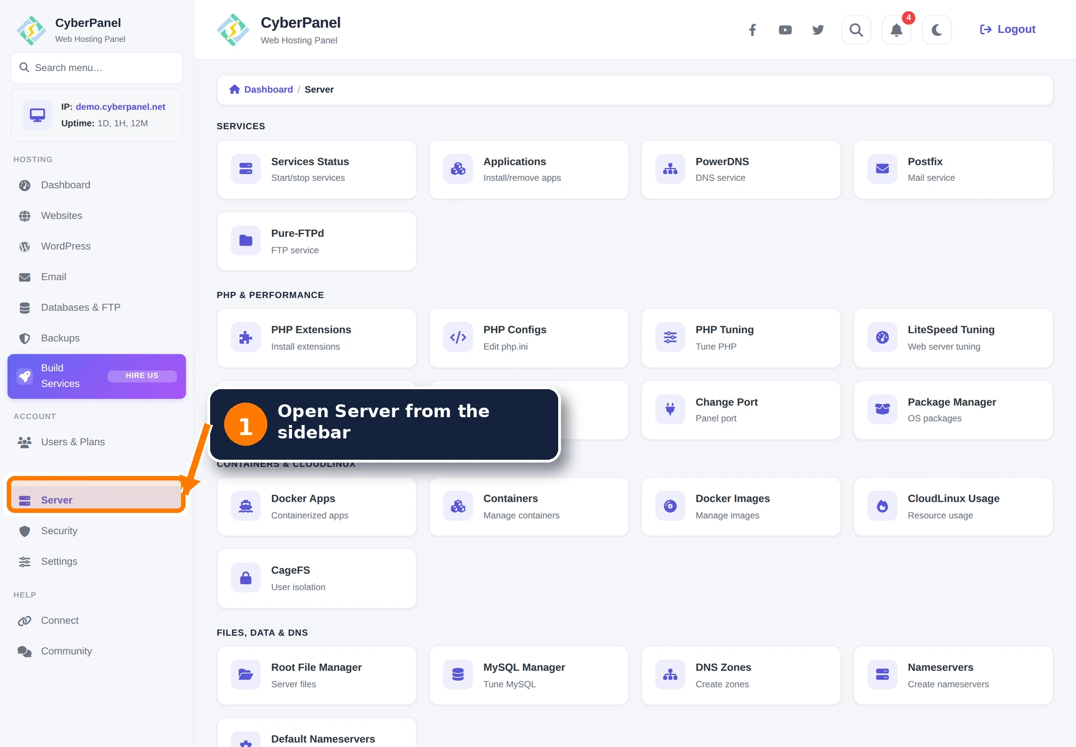The width and height of the screenshot is (1076, 747).
Task: Click the DNS Zones sitemap icon
Action: point(670,675)
